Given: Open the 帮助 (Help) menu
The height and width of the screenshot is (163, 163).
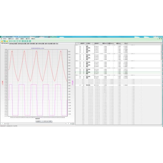Looking at the screenshot, I should point(33,38).
